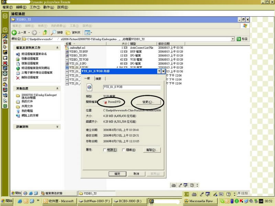Image resolution: width=275 pixels, height=206 pixels.
Task: Click the help question mark in dialog title
Action: (x=159, y=71)
